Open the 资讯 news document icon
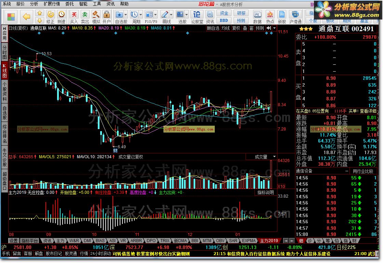The height and width of the screenshot is (263, 383). pyautogui.click(x=210, y=17)
